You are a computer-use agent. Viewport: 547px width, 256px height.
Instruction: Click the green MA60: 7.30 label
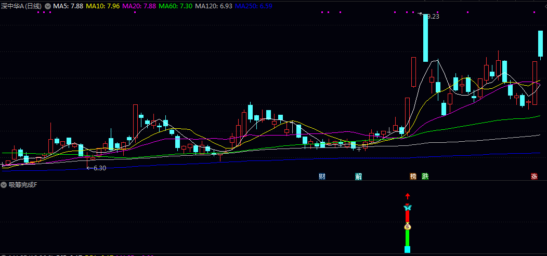(175, 6)
